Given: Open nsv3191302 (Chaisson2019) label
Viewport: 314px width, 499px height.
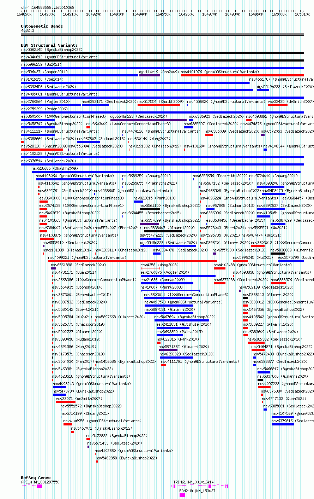Looking at the screenshot, I should (155, 146).
